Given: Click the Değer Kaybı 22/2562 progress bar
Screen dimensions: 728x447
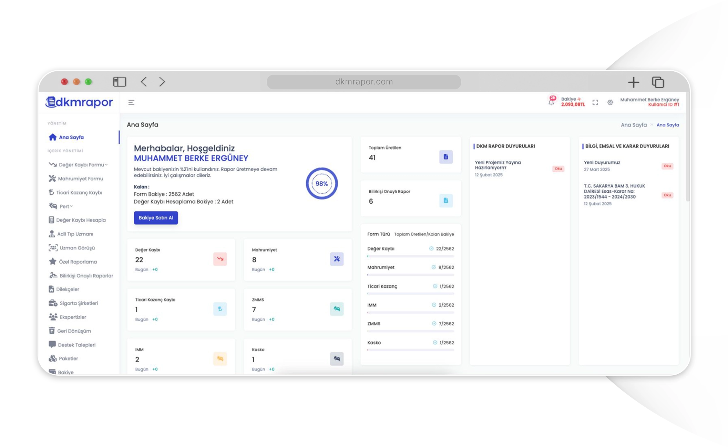Looking at the screenshot, I should [410, 256].
